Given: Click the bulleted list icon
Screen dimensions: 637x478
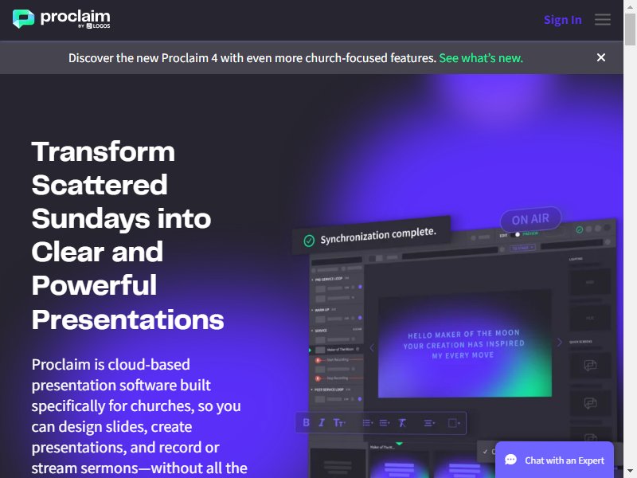Looking at the screenshot, I should [367, 423].
